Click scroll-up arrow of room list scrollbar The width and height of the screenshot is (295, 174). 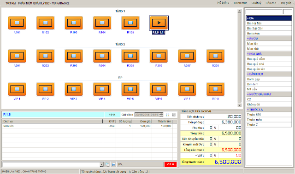point(239,11)
